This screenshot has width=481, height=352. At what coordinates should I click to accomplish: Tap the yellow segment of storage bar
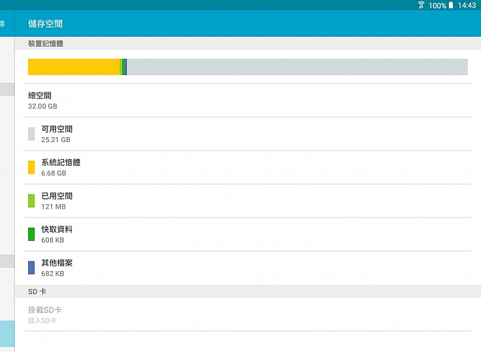click(x=73, y=67)
